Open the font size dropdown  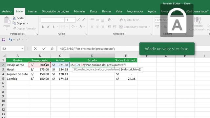pos(74,20)
